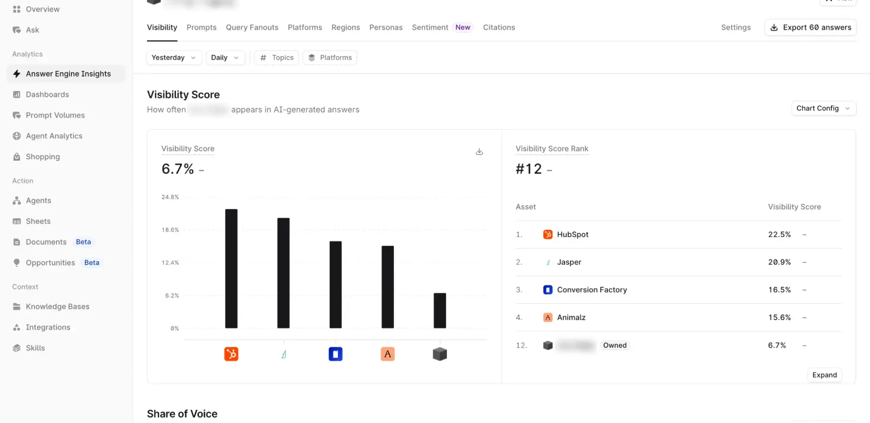Click the Ask chat icon
The height and width of the screenshot is (423, 870).
point(17,30)
